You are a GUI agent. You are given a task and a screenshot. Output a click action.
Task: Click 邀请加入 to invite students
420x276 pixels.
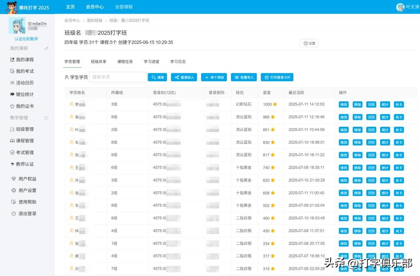coord(183,77)
